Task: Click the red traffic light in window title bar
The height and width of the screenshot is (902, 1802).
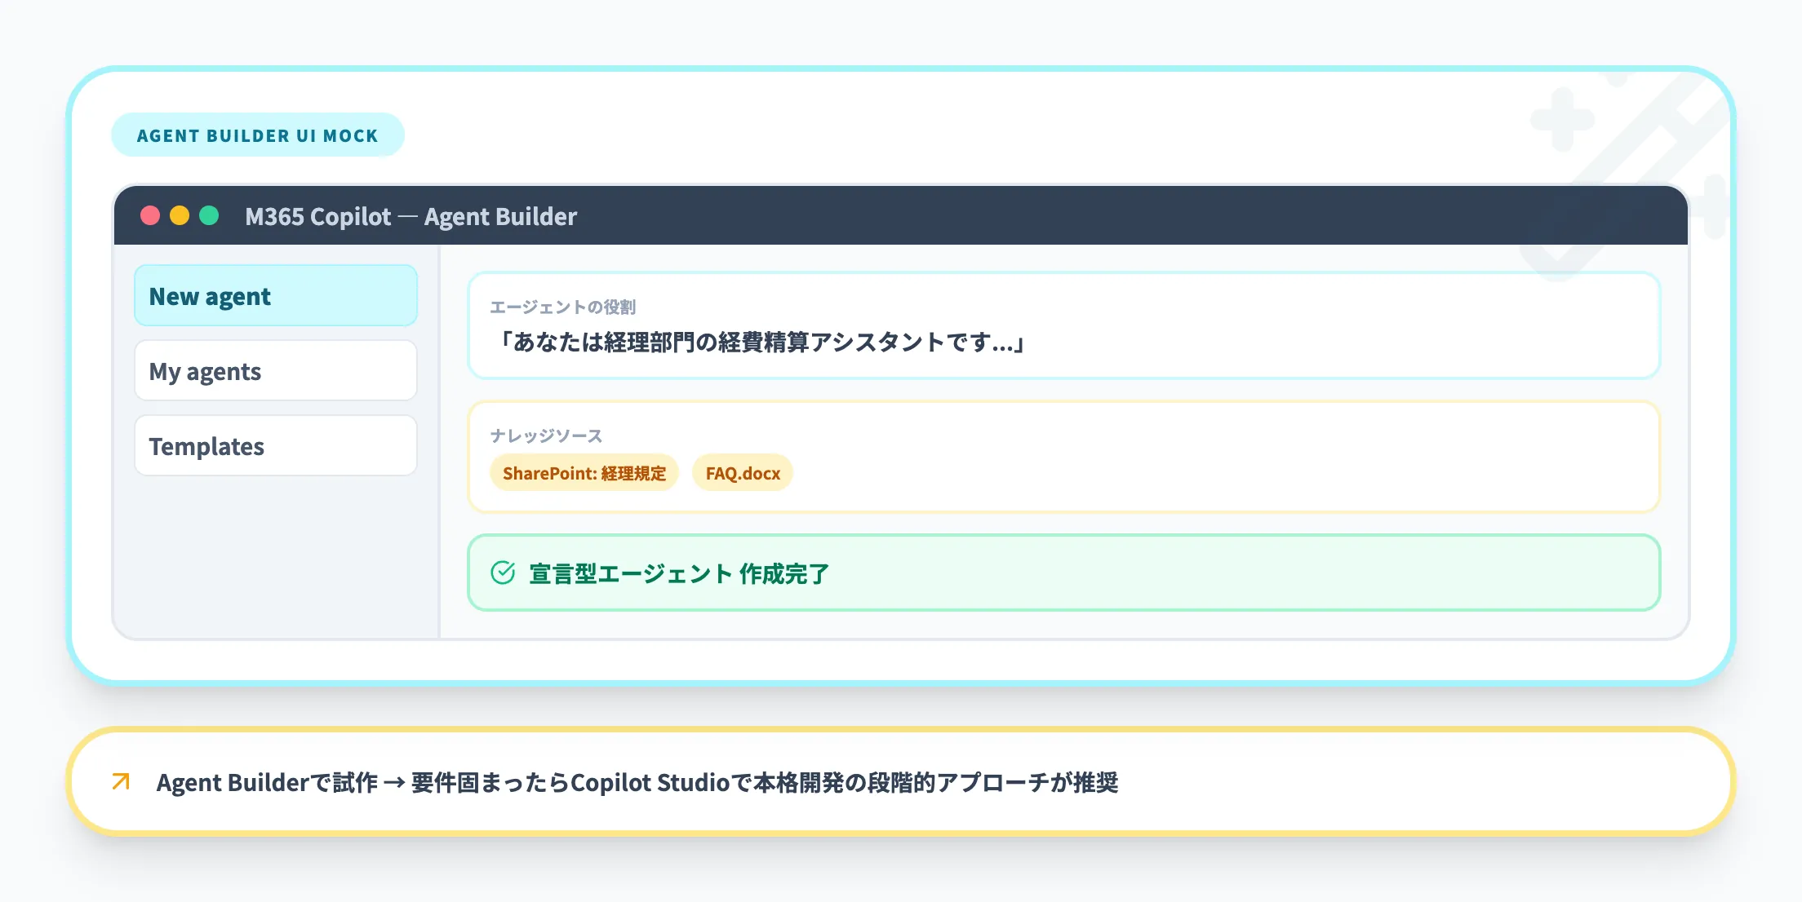Action: tap(151, 215)
